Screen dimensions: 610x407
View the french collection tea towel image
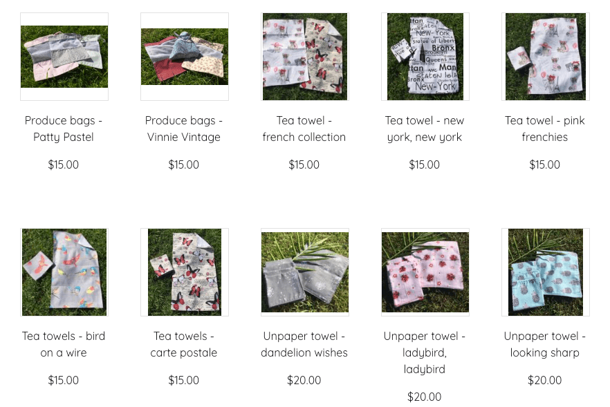click(304, 57)
